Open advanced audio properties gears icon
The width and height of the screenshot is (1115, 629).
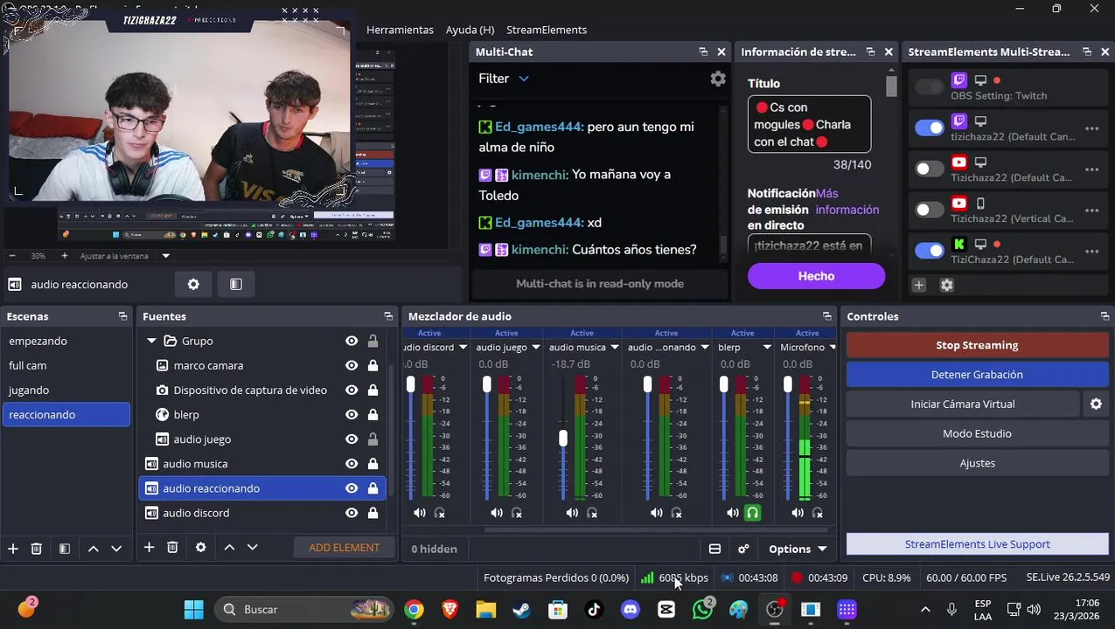743,549
